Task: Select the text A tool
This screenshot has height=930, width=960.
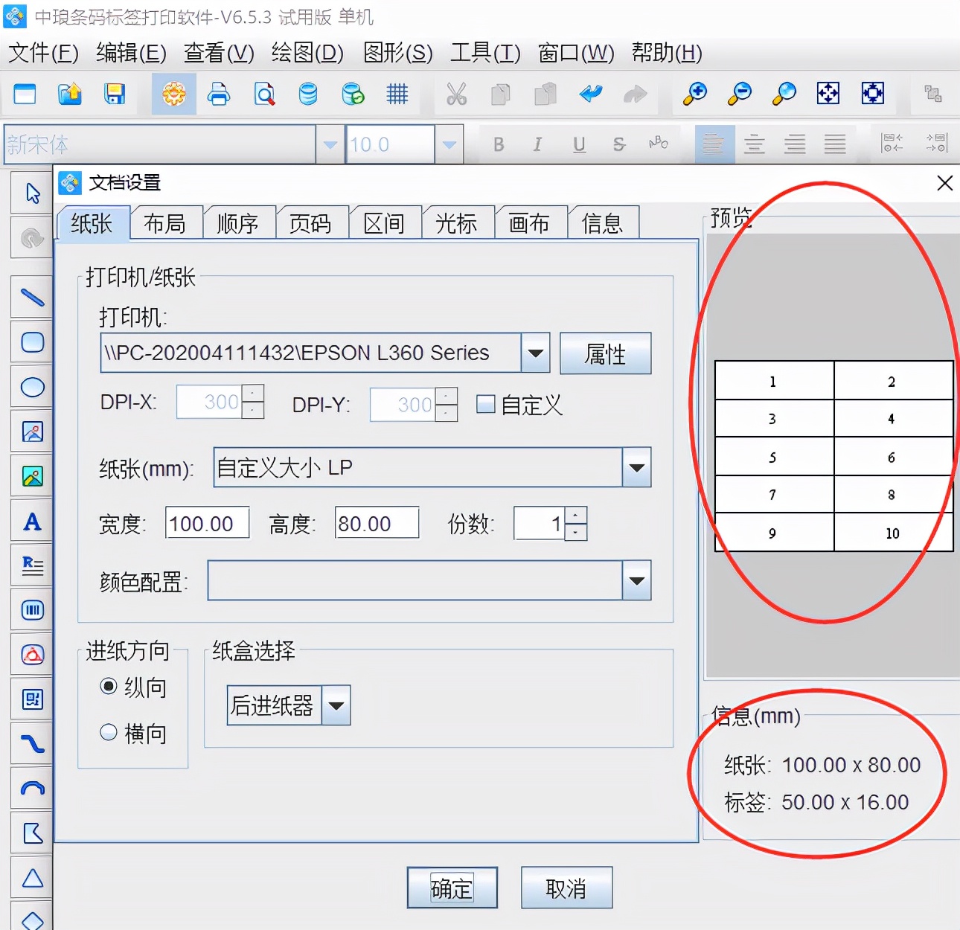Action: click(x=32, y=521)
